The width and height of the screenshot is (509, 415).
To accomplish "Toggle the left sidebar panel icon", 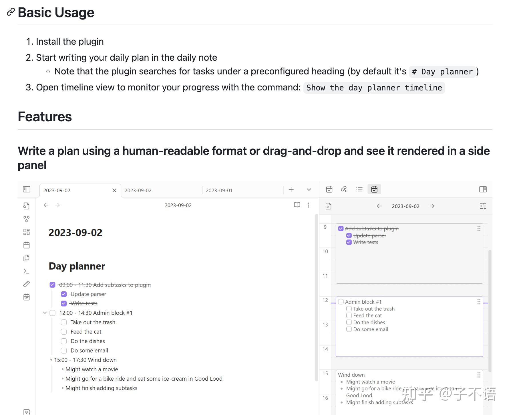I will [x=27, y=189].
